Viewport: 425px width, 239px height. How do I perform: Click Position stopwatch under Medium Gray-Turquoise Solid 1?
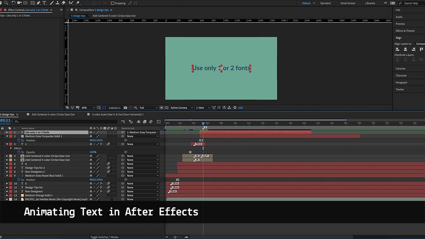coord(19,140)
